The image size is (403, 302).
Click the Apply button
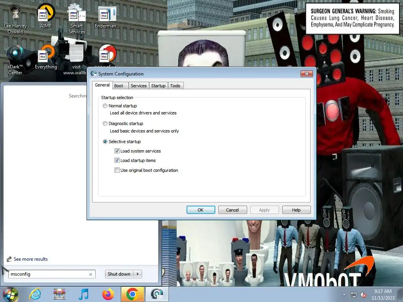(264, 210)
